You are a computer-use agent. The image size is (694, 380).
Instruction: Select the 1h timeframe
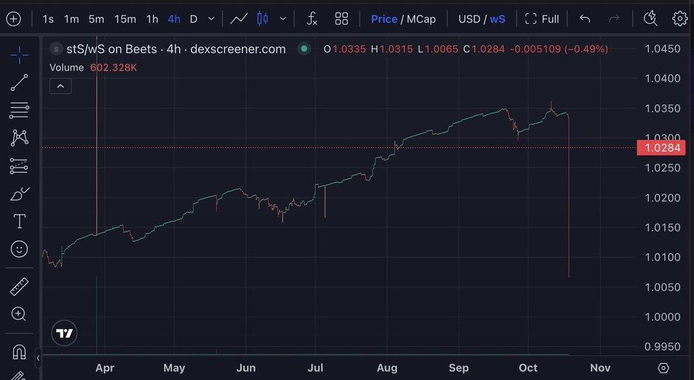pos(152,19)
